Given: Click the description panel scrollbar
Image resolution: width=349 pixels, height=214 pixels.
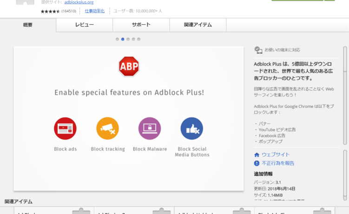Looking at the screenshot, I should pos(345,95).
